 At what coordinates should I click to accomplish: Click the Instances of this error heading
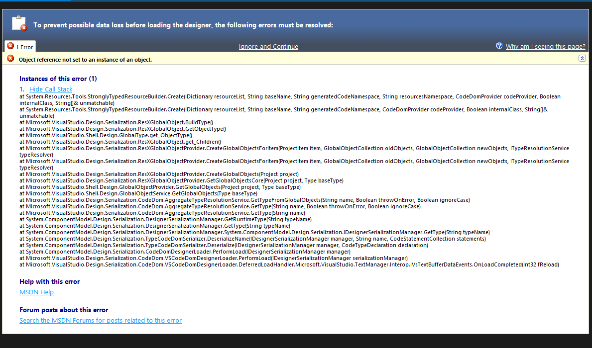(58, 79)
